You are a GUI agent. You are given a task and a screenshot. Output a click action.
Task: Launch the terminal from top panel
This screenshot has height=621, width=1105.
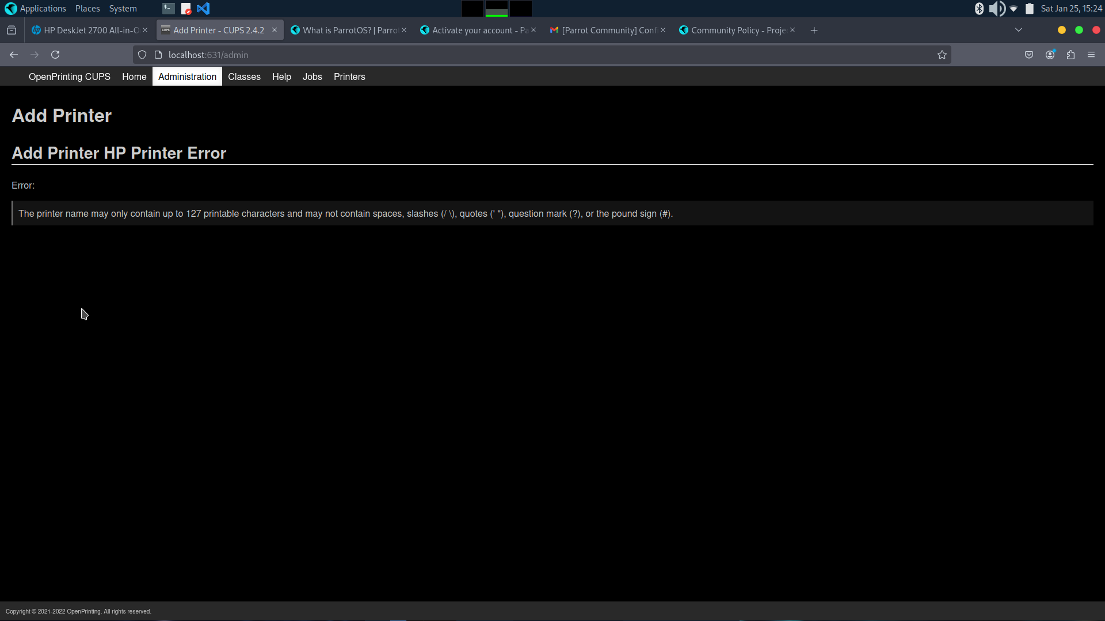point(168,9)
